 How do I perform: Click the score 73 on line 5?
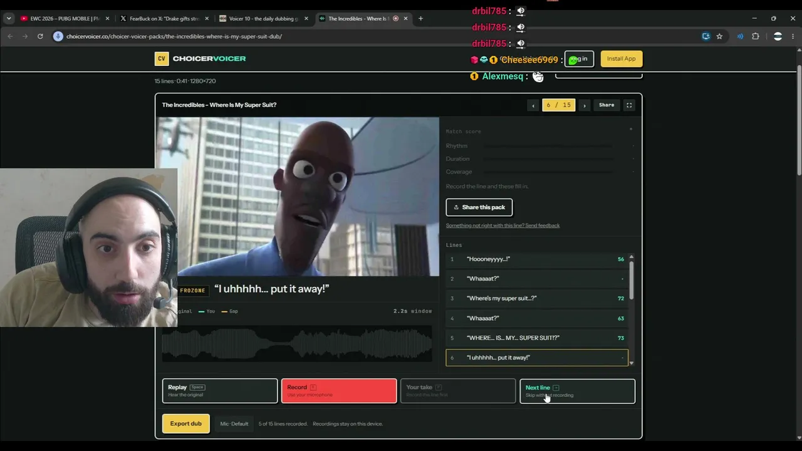point(621,338)
